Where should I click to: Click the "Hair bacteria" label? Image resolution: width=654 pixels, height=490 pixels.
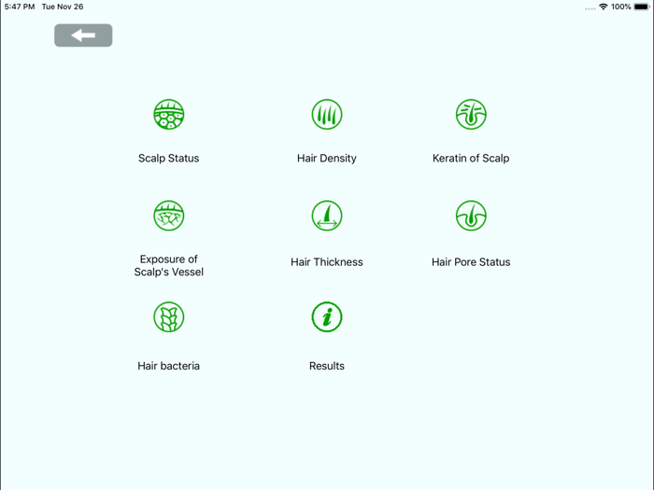click(169, 366)
